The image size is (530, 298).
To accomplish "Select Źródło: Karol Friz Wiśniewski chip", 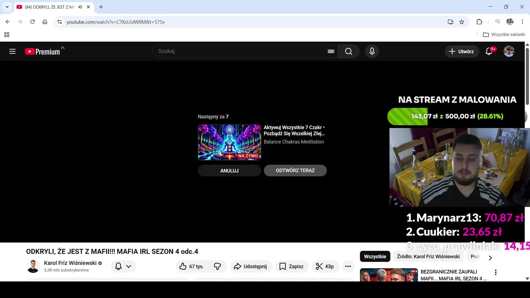I will (x=428, y=257).
